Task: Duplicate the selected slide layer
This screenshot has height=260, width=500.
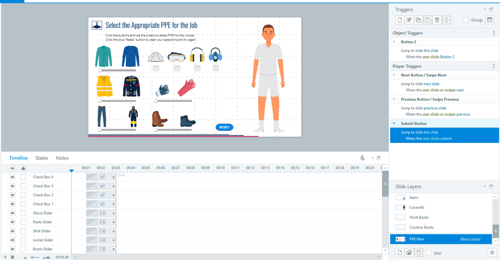Action: [x=409, y=252]
